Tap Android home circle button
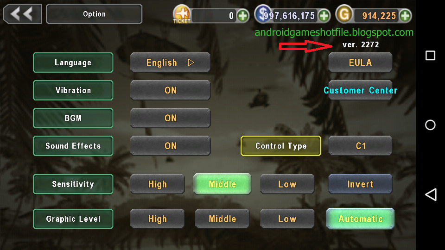 pos(430,125)
